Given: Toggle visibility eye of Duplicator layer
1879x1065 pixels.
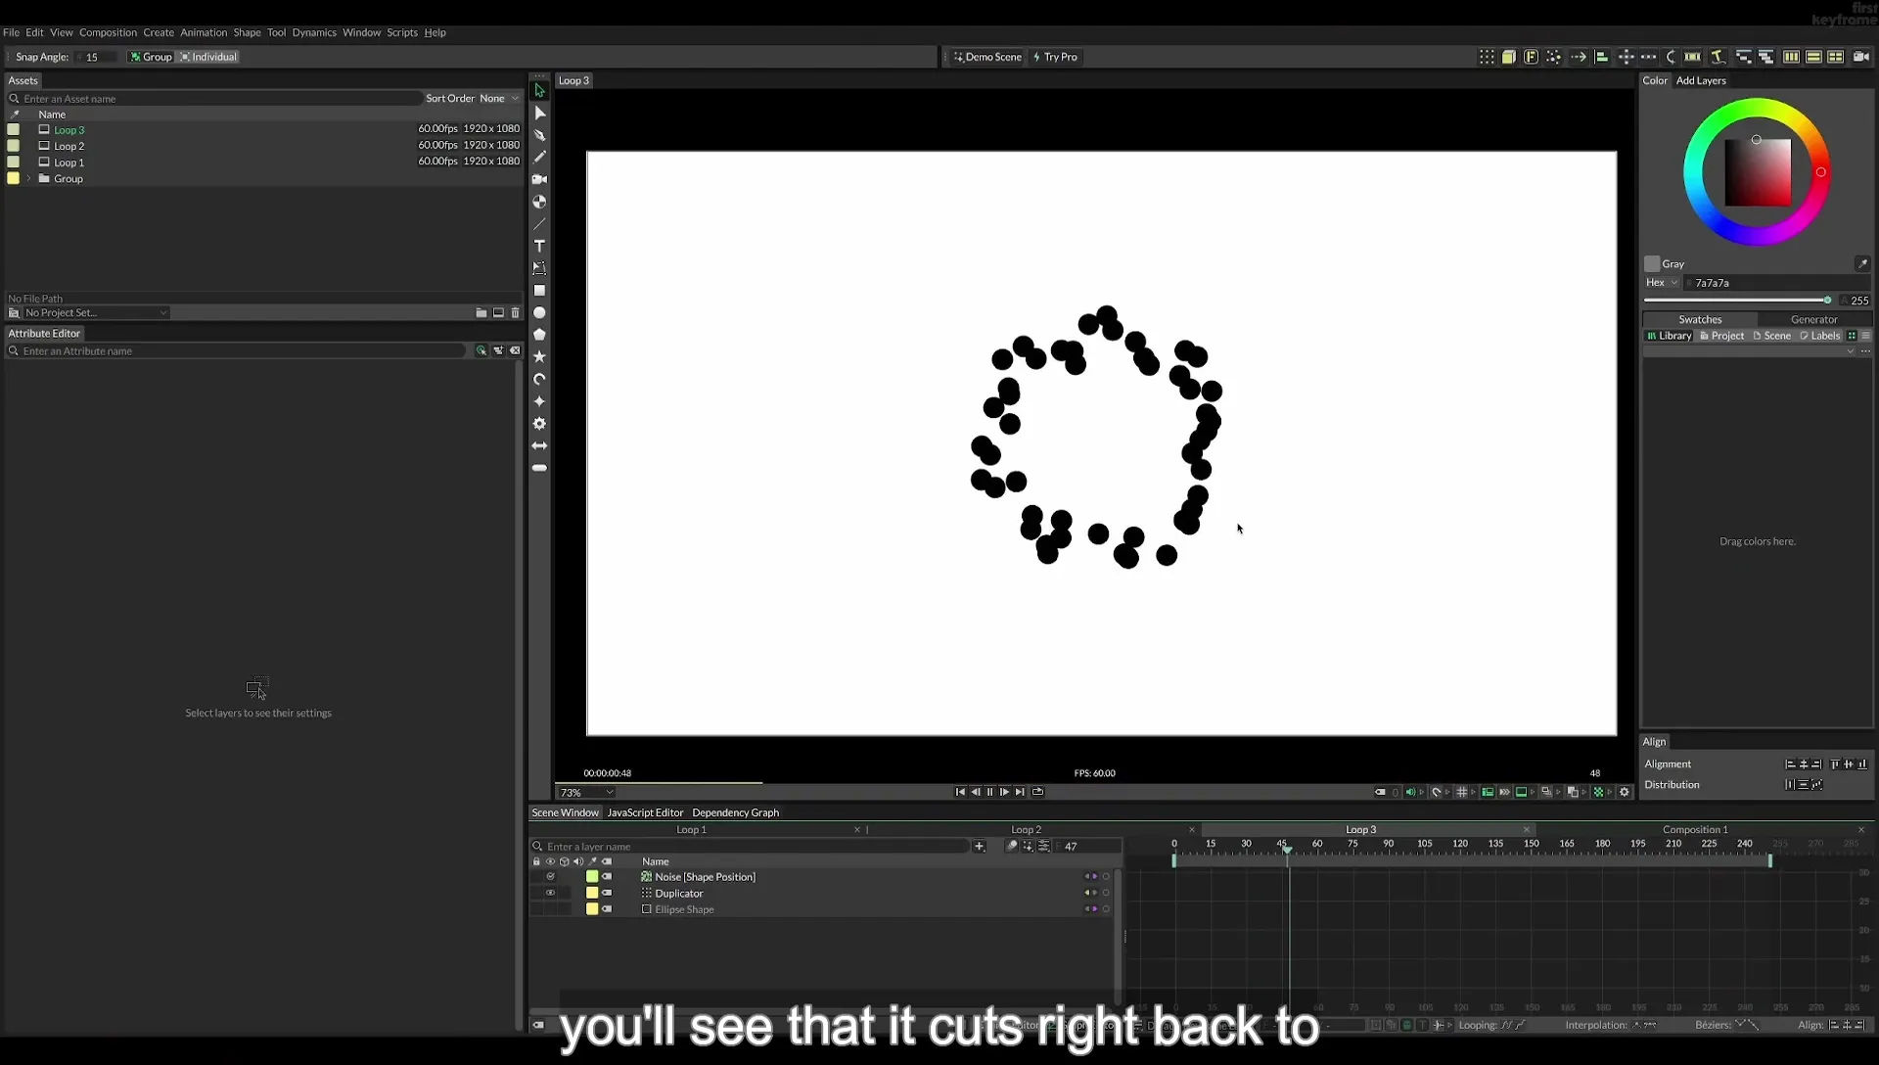Looking at the screenshot, I should (x=550, y=893).
